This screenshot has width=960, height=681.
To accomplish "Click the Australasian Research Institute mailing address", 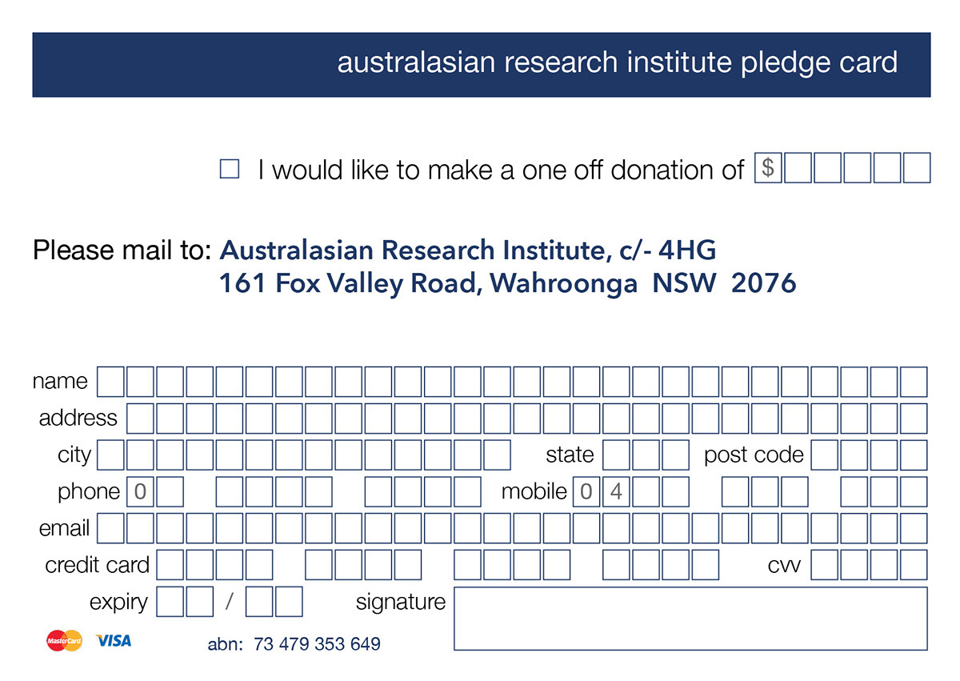I will pos(507,266).
